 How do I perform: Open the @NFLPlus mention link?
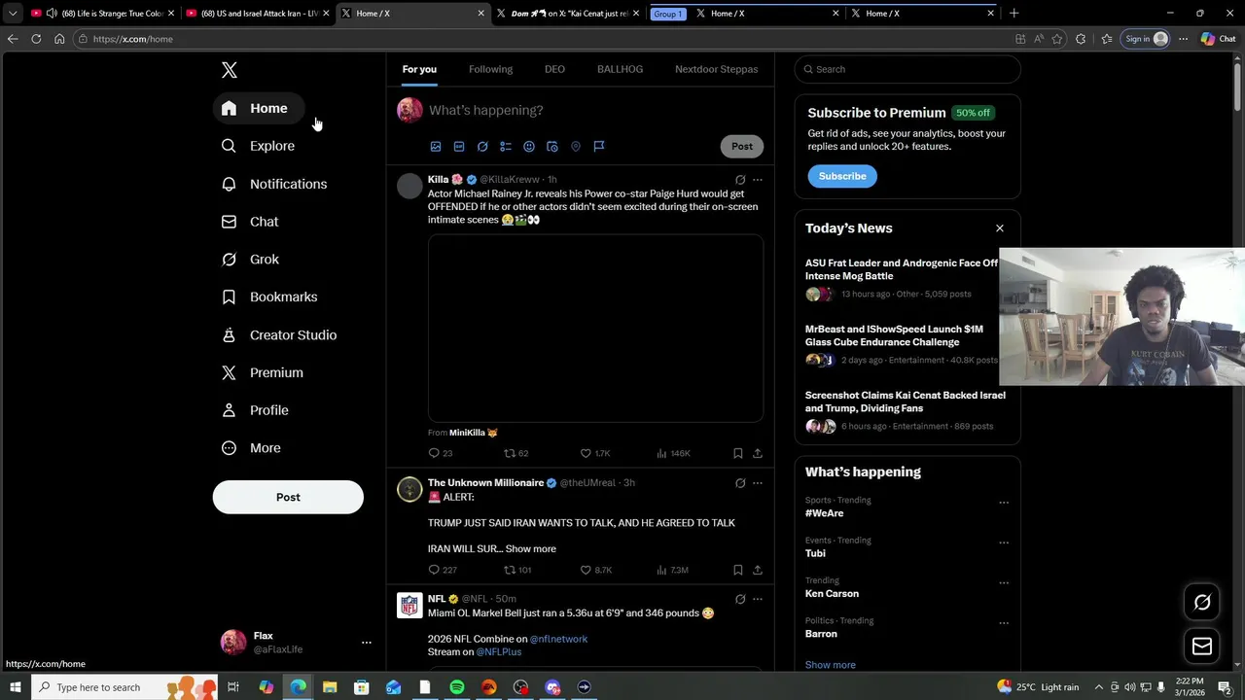click(x=498, y=652)
